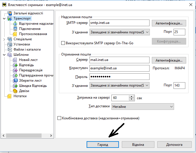Select the Загальні відомості icon

(x=10, y=13)
